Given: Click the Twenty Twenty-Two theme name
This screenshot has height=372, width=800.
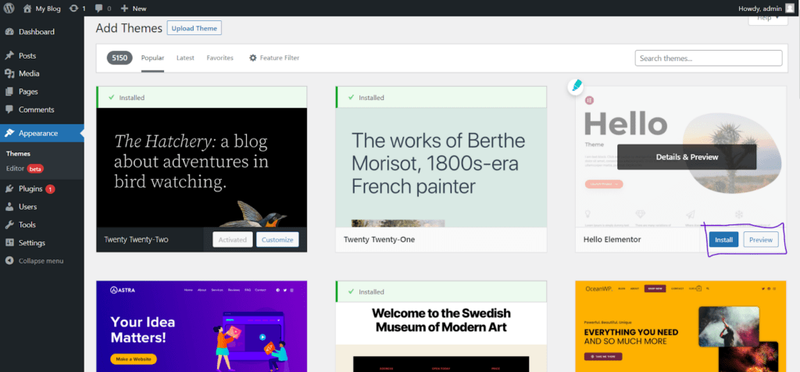Looking at the screenshot, I should pos(136,239).
